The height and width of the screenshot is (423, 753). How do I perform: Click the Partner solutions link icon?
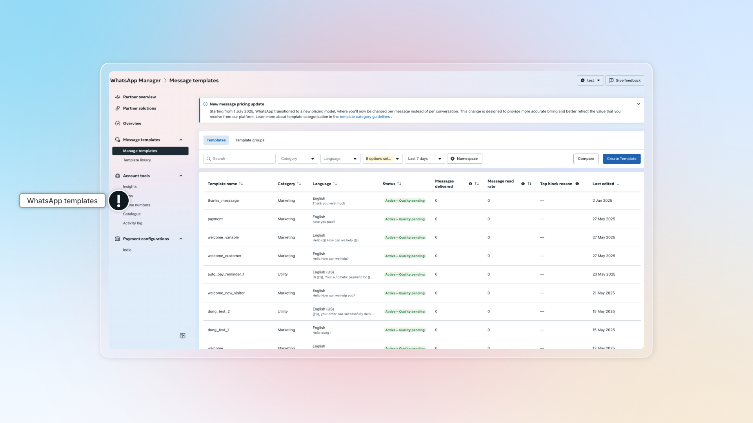tap(118, 108)
